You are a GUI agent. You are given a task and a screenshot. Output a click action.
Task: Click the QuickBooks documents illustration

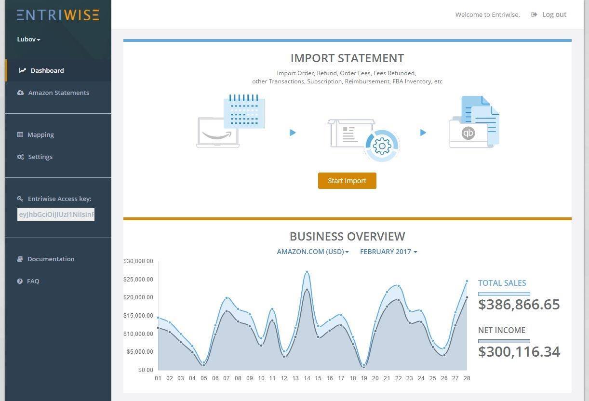[474, 122]
